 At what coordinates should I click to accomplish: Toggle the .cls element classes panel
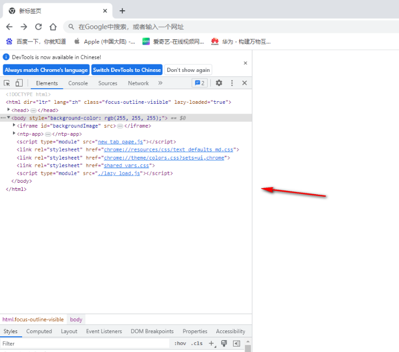pyautogui.click(x=197, y=343)
